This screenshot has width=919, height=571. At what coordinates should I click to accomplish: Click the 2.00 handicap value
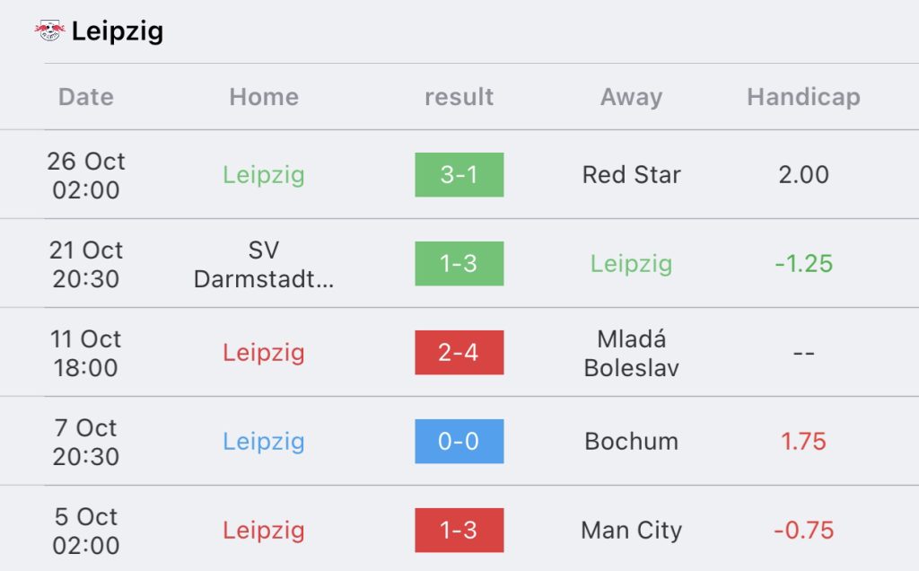point(803,175)
